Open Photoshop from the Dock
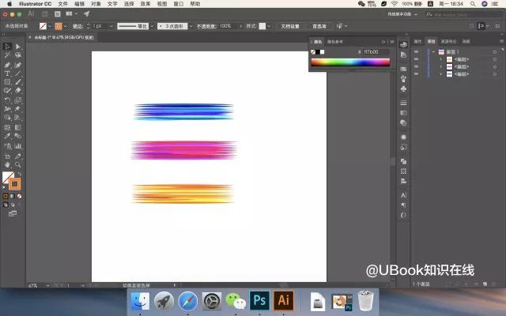 click(x=259, y=300)
